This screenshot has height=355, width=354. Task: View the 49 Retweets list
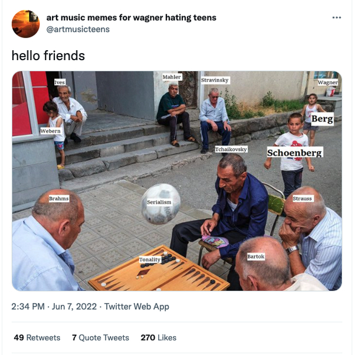pyautogui.click(x=37, y=337)
